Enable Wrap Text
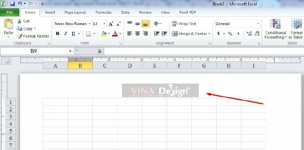Screen dimensions: 304x150 (x=184, y=24)
